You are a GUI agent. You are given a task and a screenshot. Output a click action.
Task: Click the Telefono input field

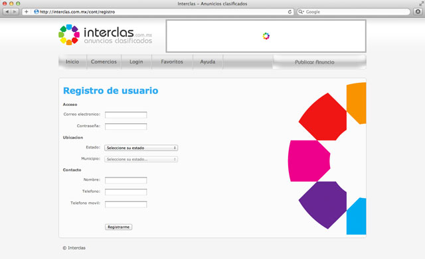tap(126, 192)
